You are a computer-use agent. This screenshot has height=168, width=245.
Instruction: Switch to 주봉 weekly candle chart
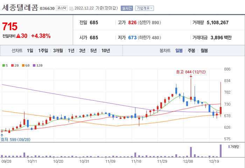click(191, 51)
